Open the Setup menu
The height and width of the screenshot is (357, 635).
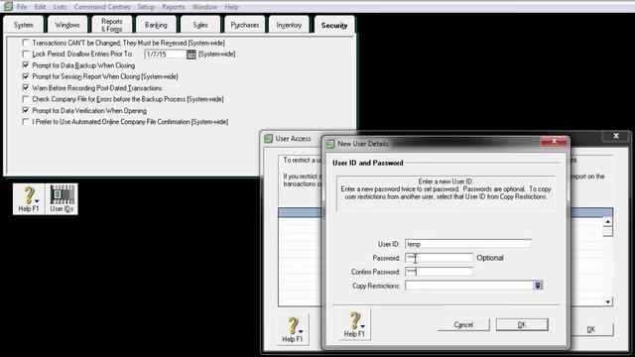pyautogui.click(x=146, y=7)
